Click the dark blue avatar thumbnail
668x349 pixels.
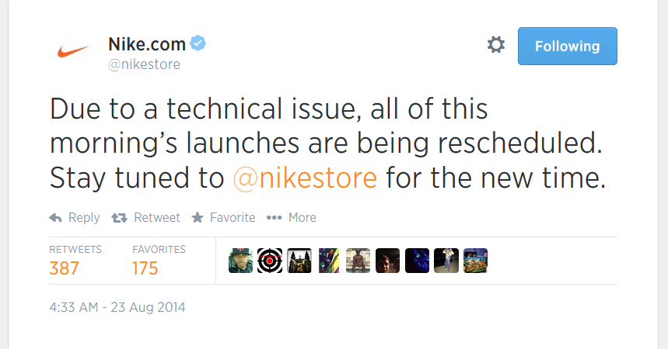[x=417, y=261]
